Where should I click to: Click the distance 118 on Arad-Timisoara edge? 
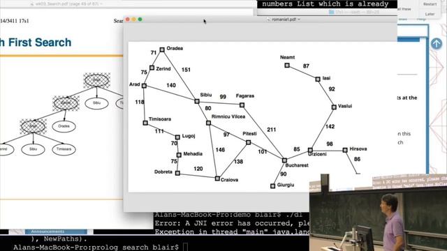(140, 102)
